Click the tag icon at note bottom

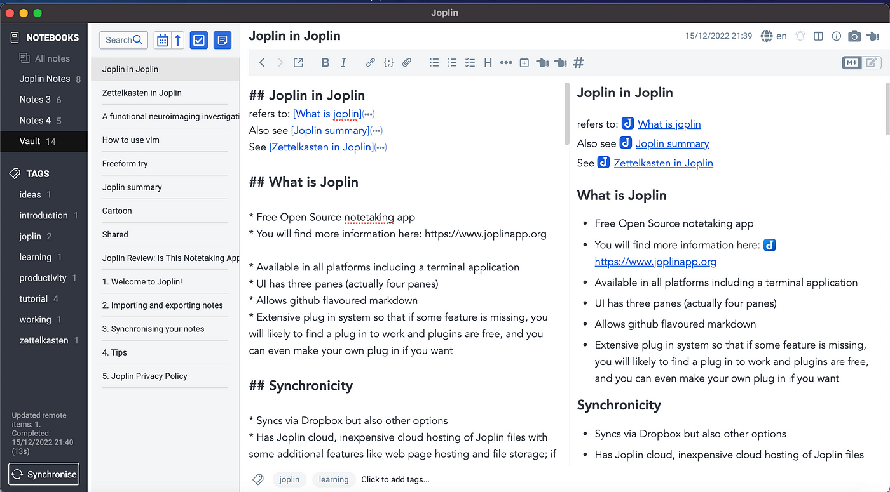(x=258, y=479)
